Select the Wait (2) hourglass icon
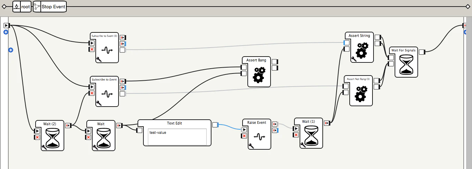This screenshot has width=472, height=169. click(x=53, y=138)
